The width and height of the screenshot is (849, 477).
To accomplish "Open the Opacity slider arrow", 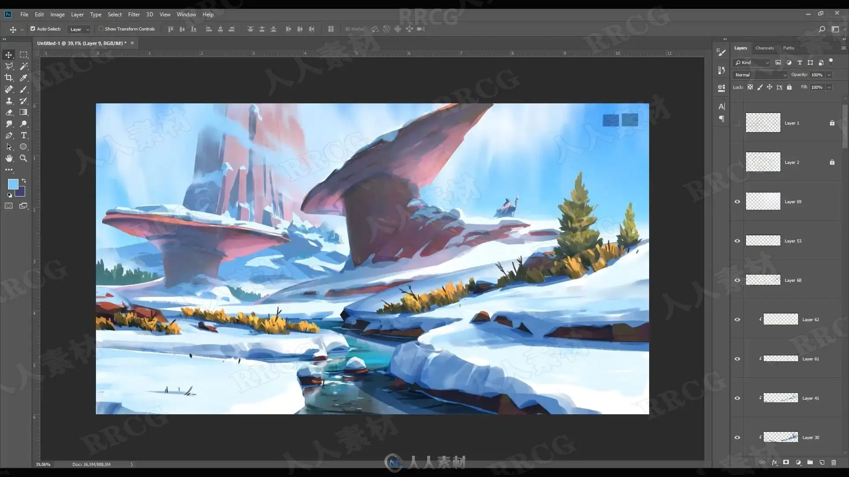I will [x=829, y=75].
